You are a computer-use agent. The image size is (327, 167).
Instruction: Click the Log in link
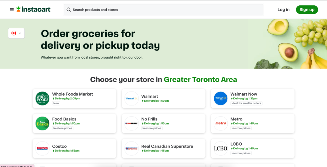click(x=284, y=10)
